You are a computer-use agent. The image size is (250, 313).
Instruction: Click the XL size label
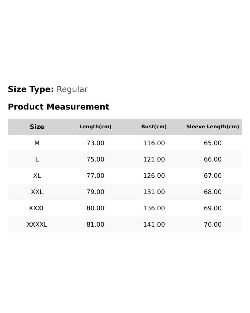[37, 176]
